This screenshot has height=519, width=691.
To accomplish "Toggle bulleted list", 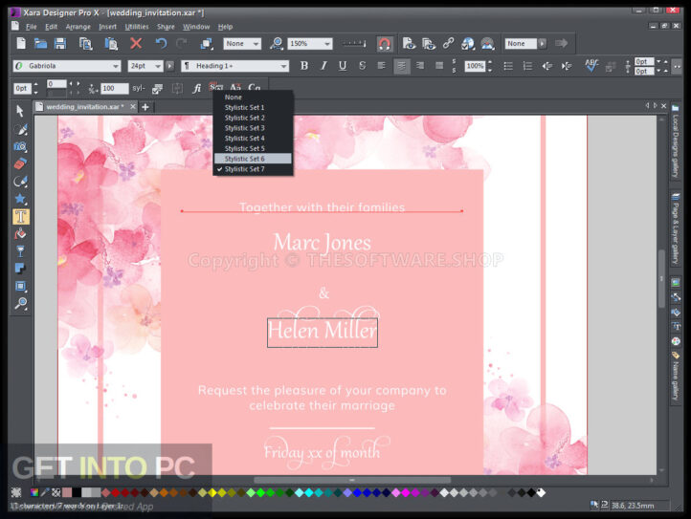I will tap(508, 66).
